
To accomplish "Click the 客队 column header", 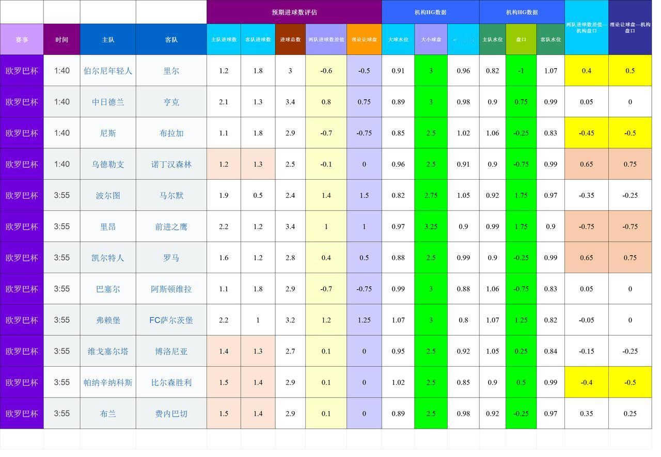I will point(171,39).
